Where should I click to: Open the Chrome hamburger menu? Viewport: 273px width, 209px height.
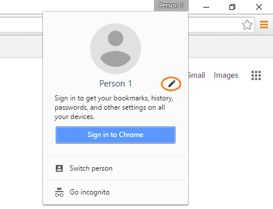click(x=264, y=25)
